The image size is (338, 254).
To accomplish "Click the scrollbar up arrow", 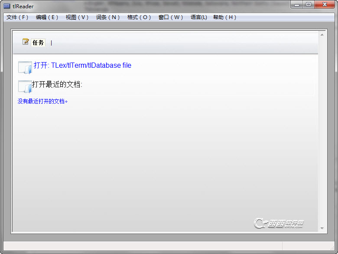I will pos(322,35).
